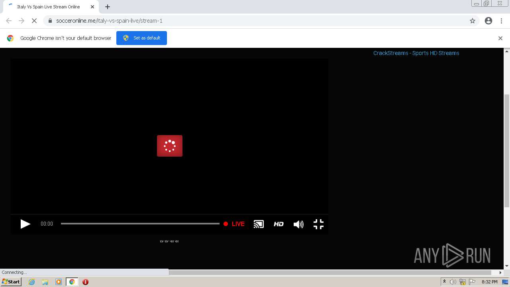Viewport: 510px width, 287px height.
Task: Go back to the previous page
Action: click(x=9, y=21)
